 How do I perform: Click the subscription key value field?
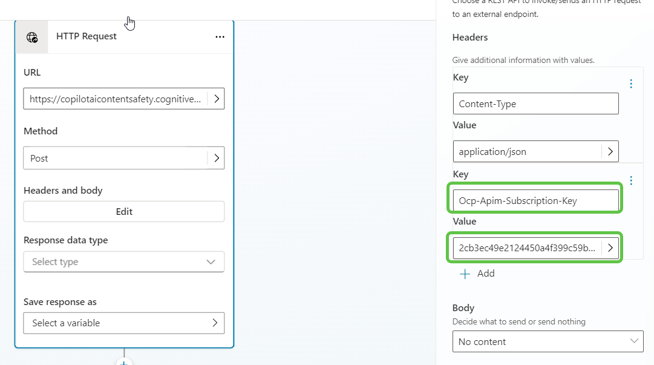tap(526, 248)
